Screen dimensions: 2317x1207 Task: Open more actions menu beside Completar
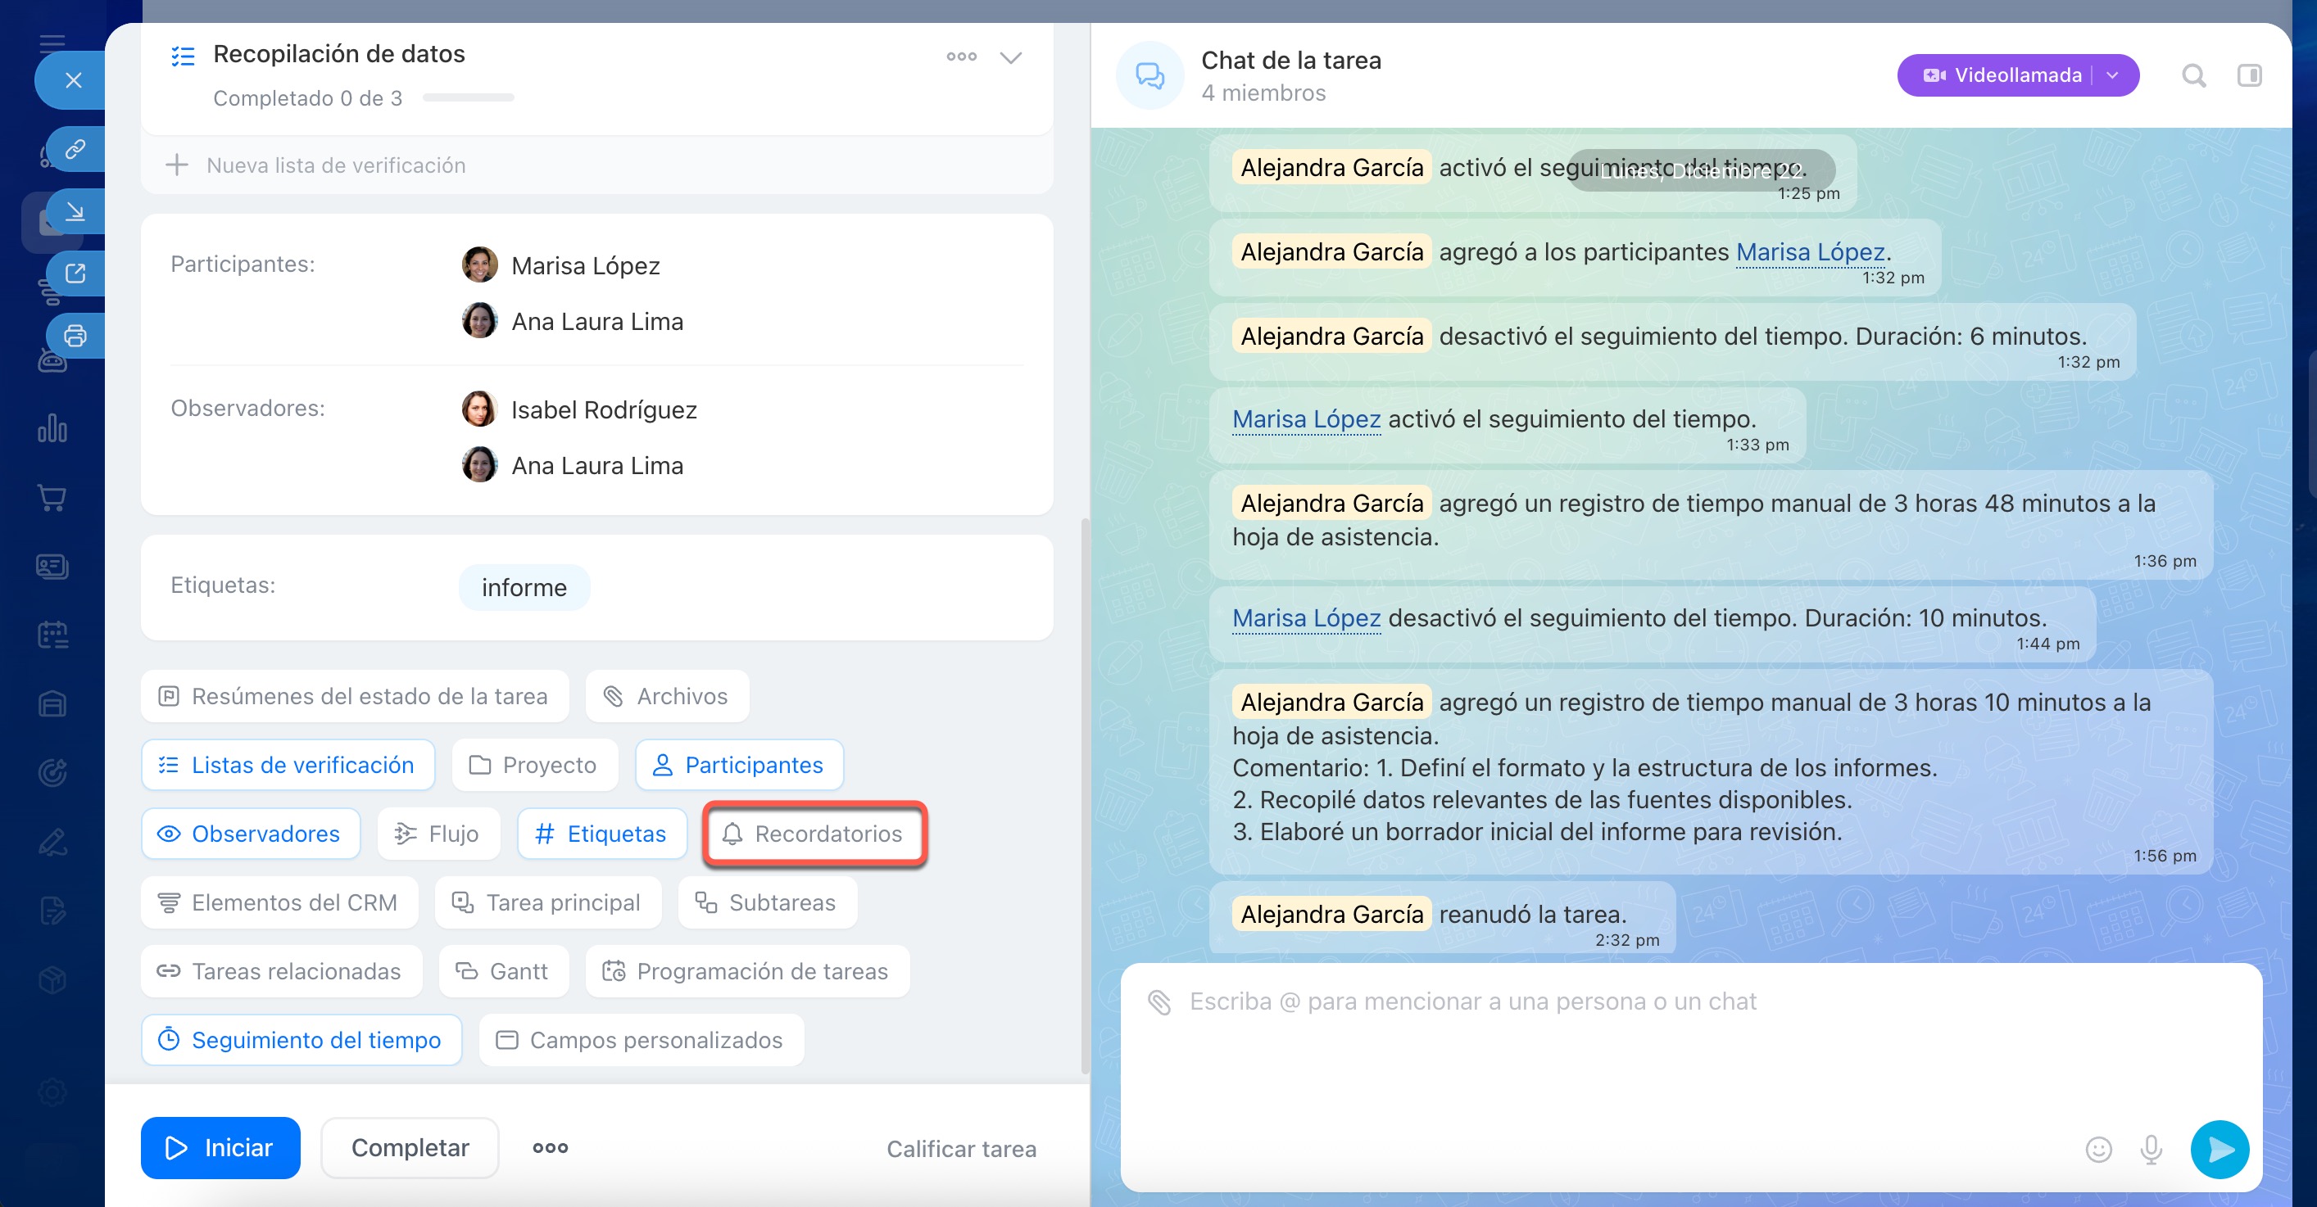pyautogui.click(x=550, y=1148)
